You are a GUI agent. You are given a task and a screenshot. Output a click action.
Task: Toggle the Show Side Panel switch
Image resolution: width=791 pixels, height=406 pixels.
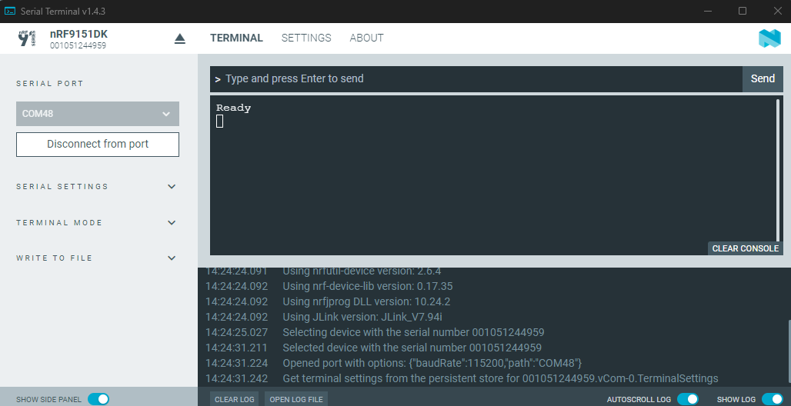(x=98, y=399)
